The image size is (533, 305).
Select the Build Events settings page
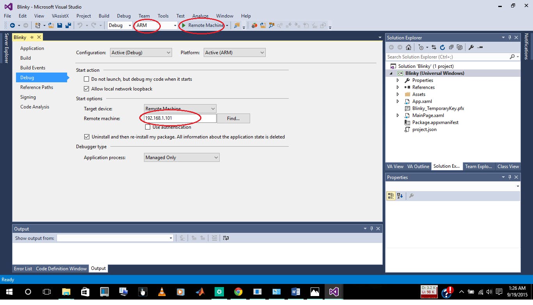click(x=33, y=68)
